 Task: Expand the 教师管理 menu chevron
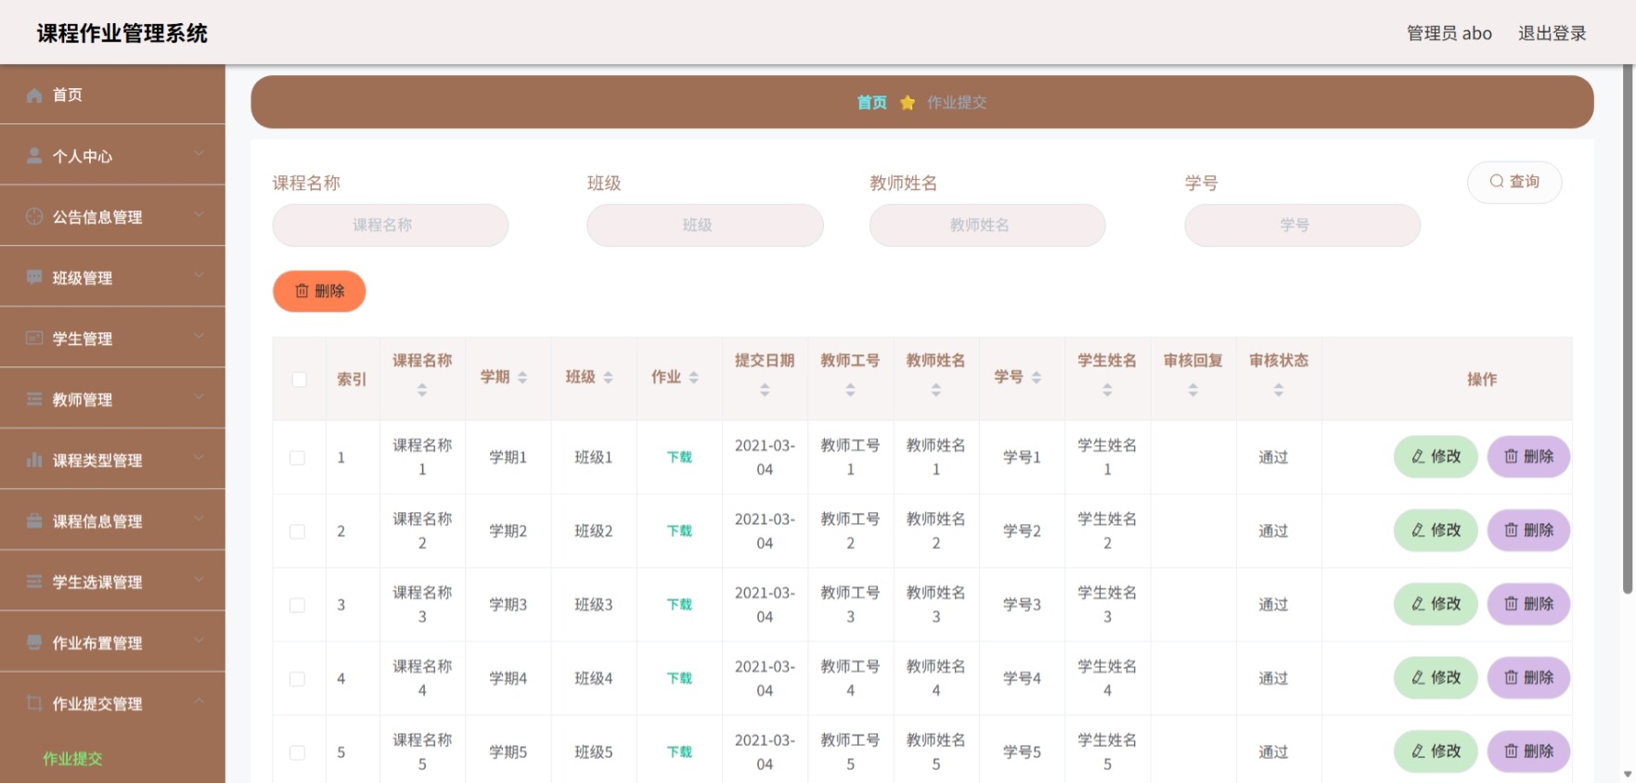(x=199, y=396)
